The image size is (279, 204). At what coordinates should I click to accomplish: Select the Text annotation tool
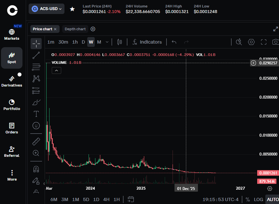coord(36,114)
